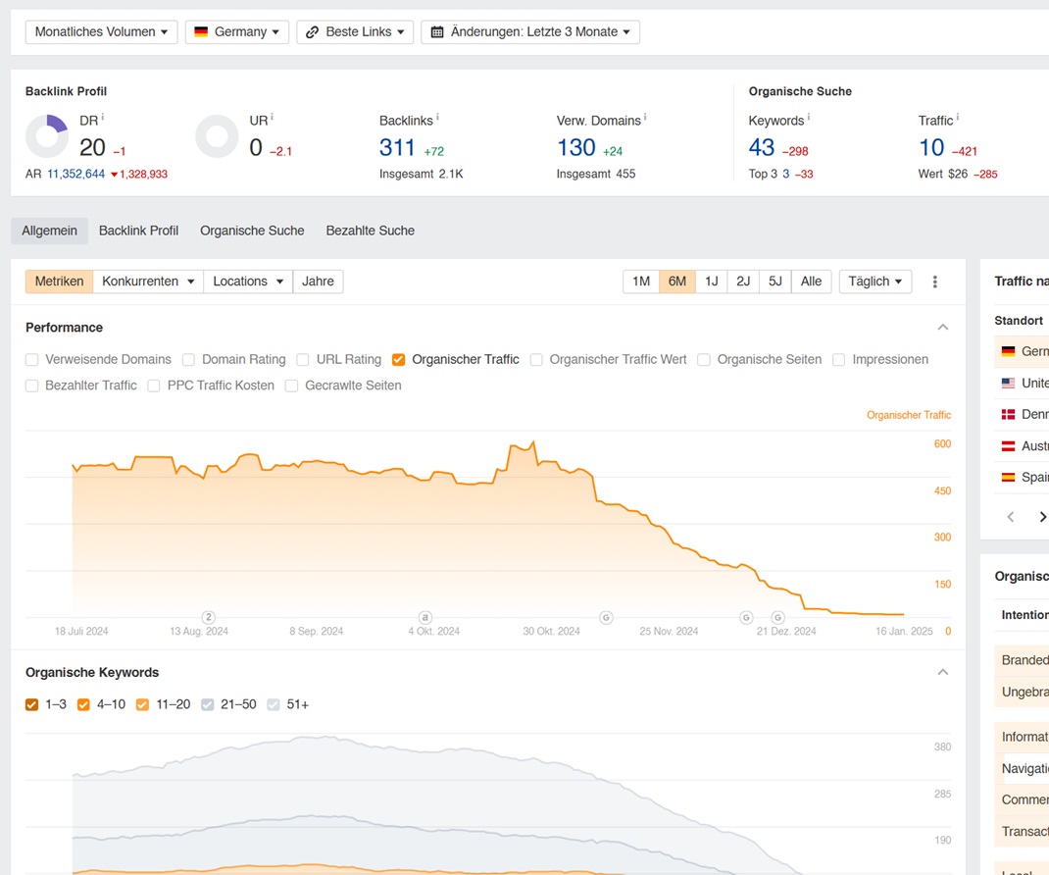Toggle the 21–50 keyword position checkbox
The width and height of the screenshot is (1049, 875).
[x=208, y=704]
